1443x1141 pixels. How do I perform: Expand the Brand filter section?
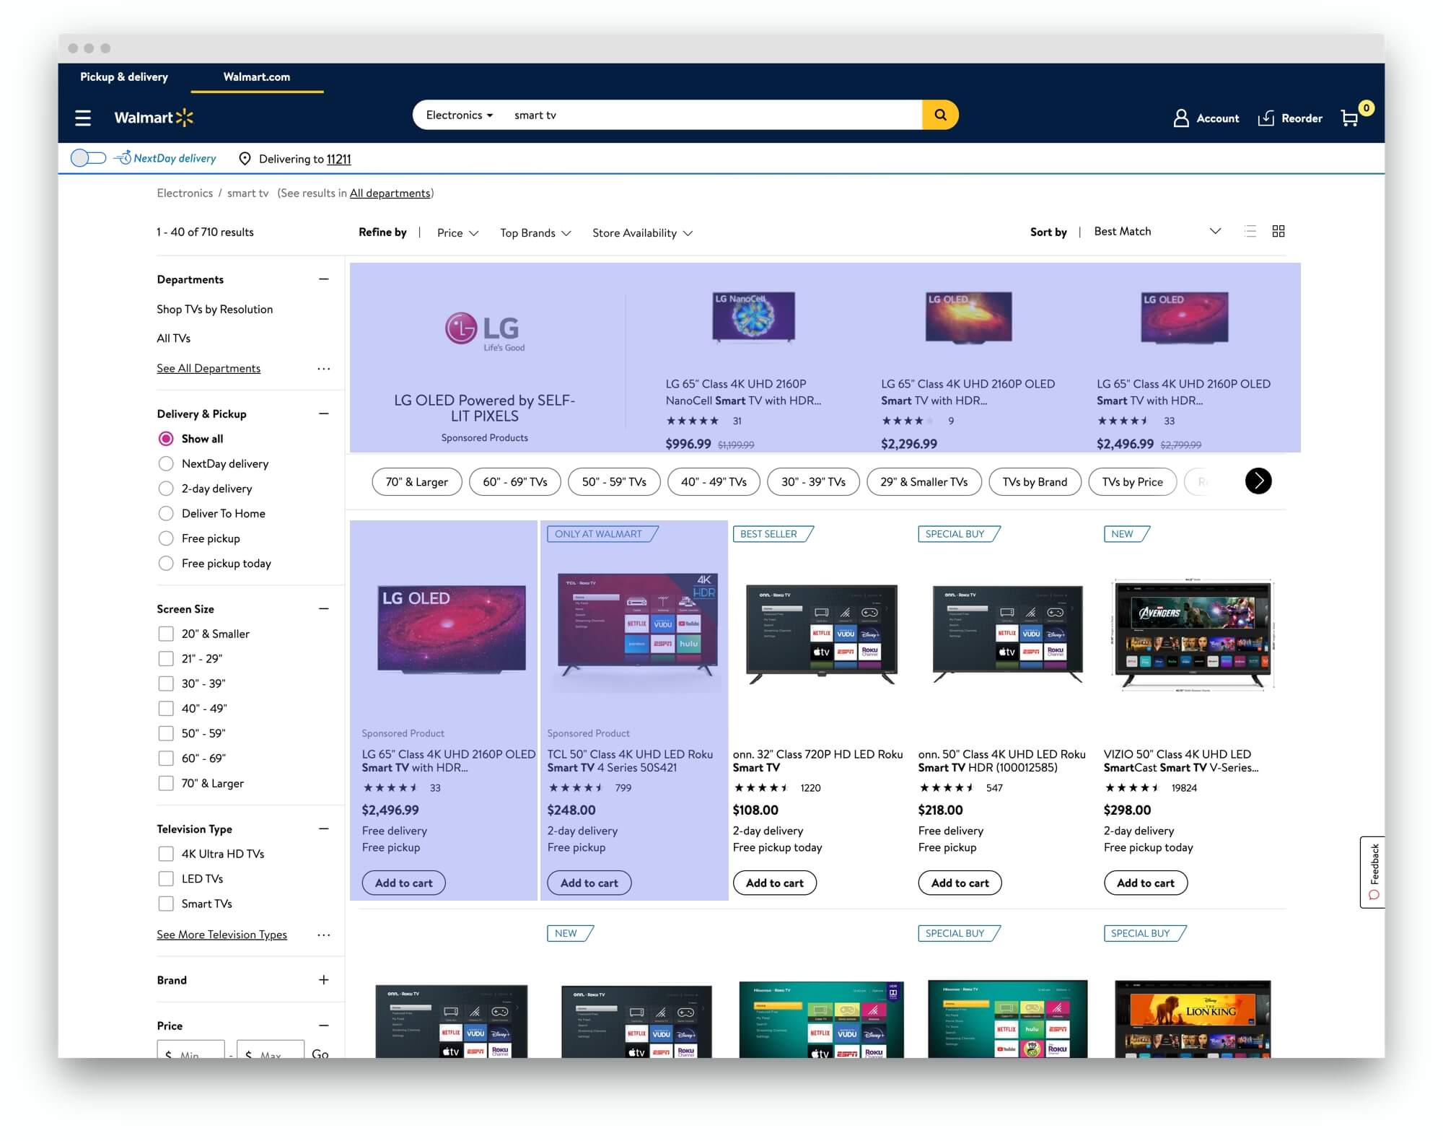click(324, 980)
